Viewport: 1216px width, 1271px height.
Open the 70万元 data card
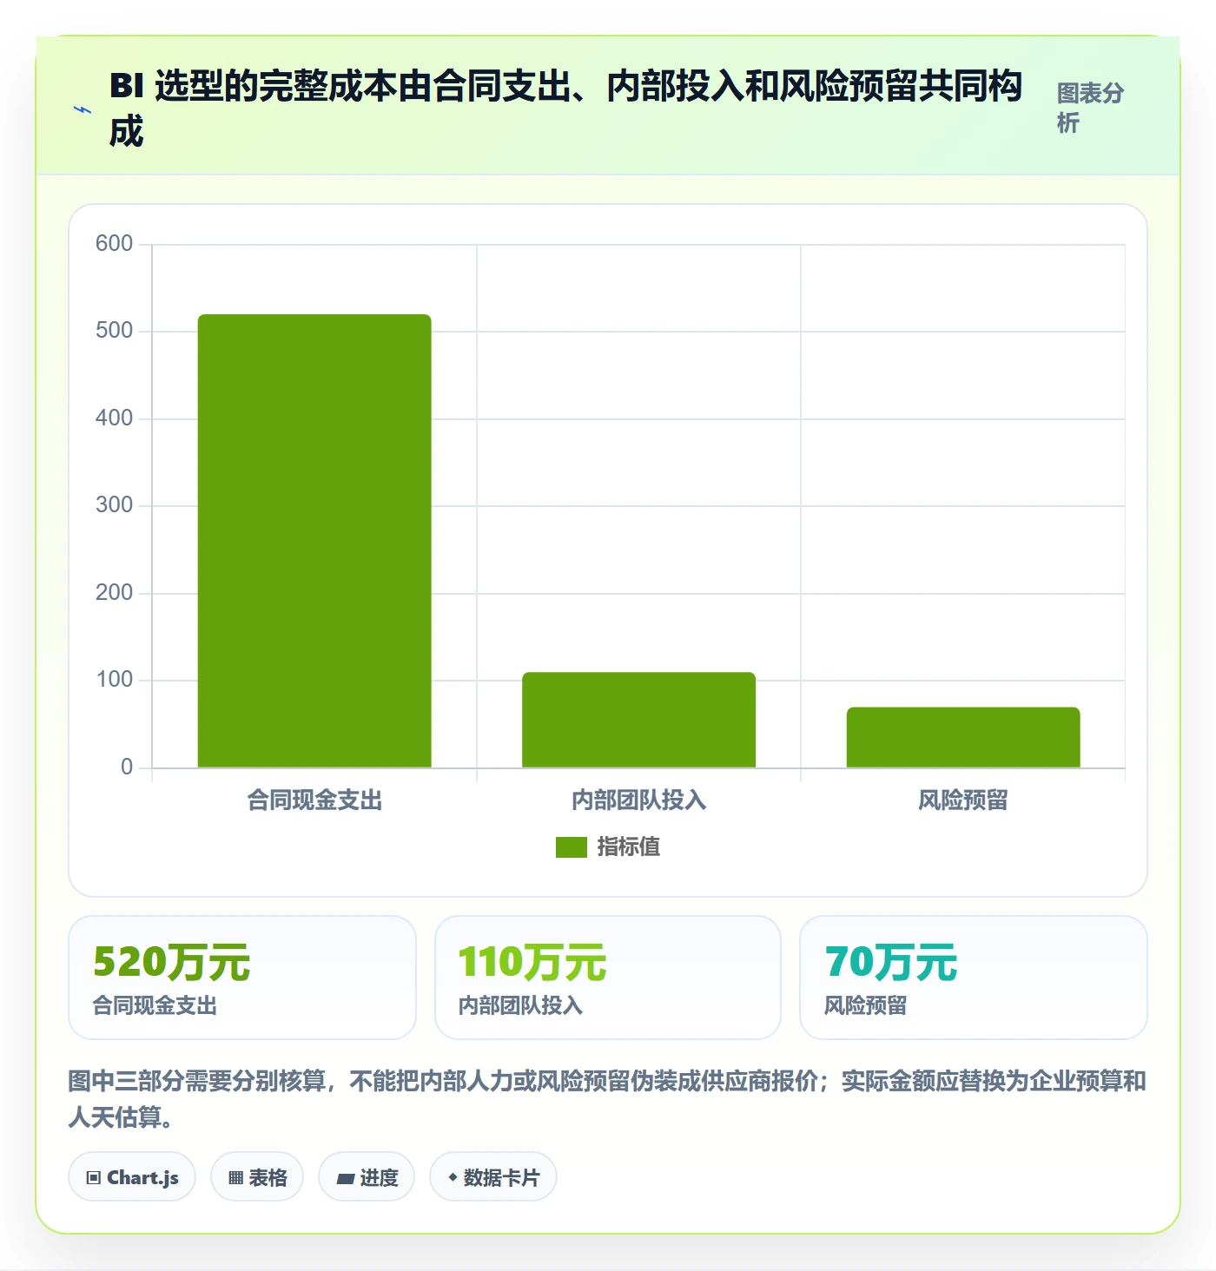[974, 978]
